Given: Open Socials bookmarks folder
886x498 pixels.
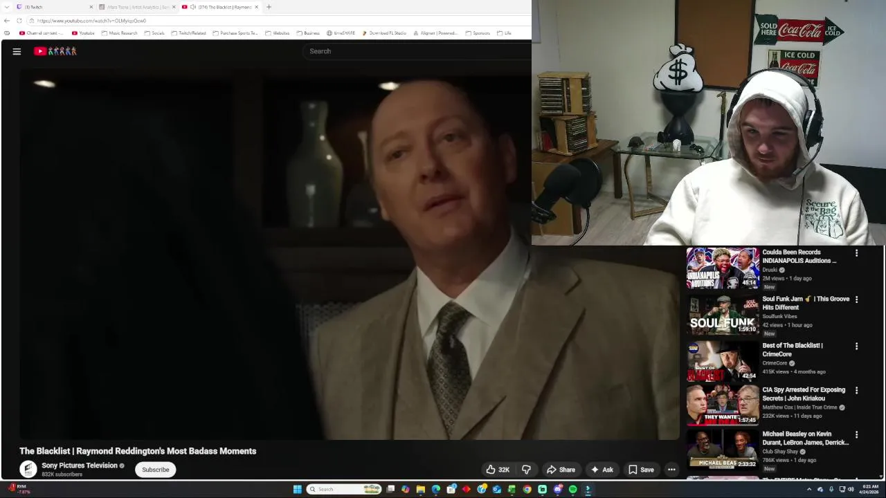Looking at the screenshot, I should [x=154, y=33].
